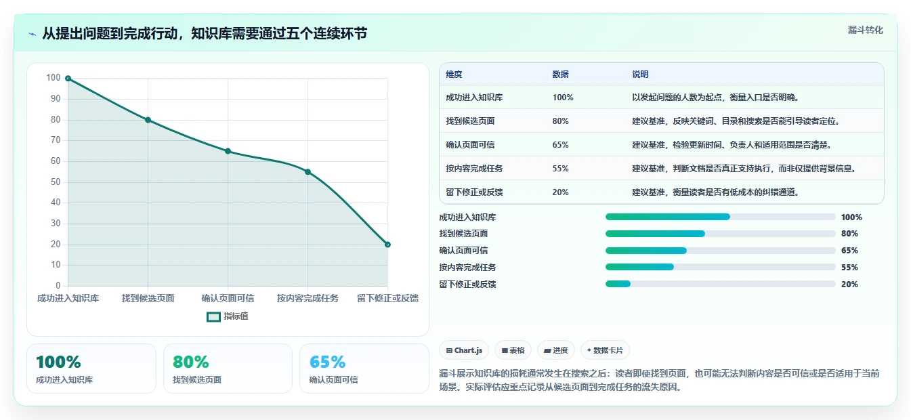This screenshot has width=911, height=420.
Task: Click the 65% value in the table
Action: pyautogui.click(x=560, y=145)
